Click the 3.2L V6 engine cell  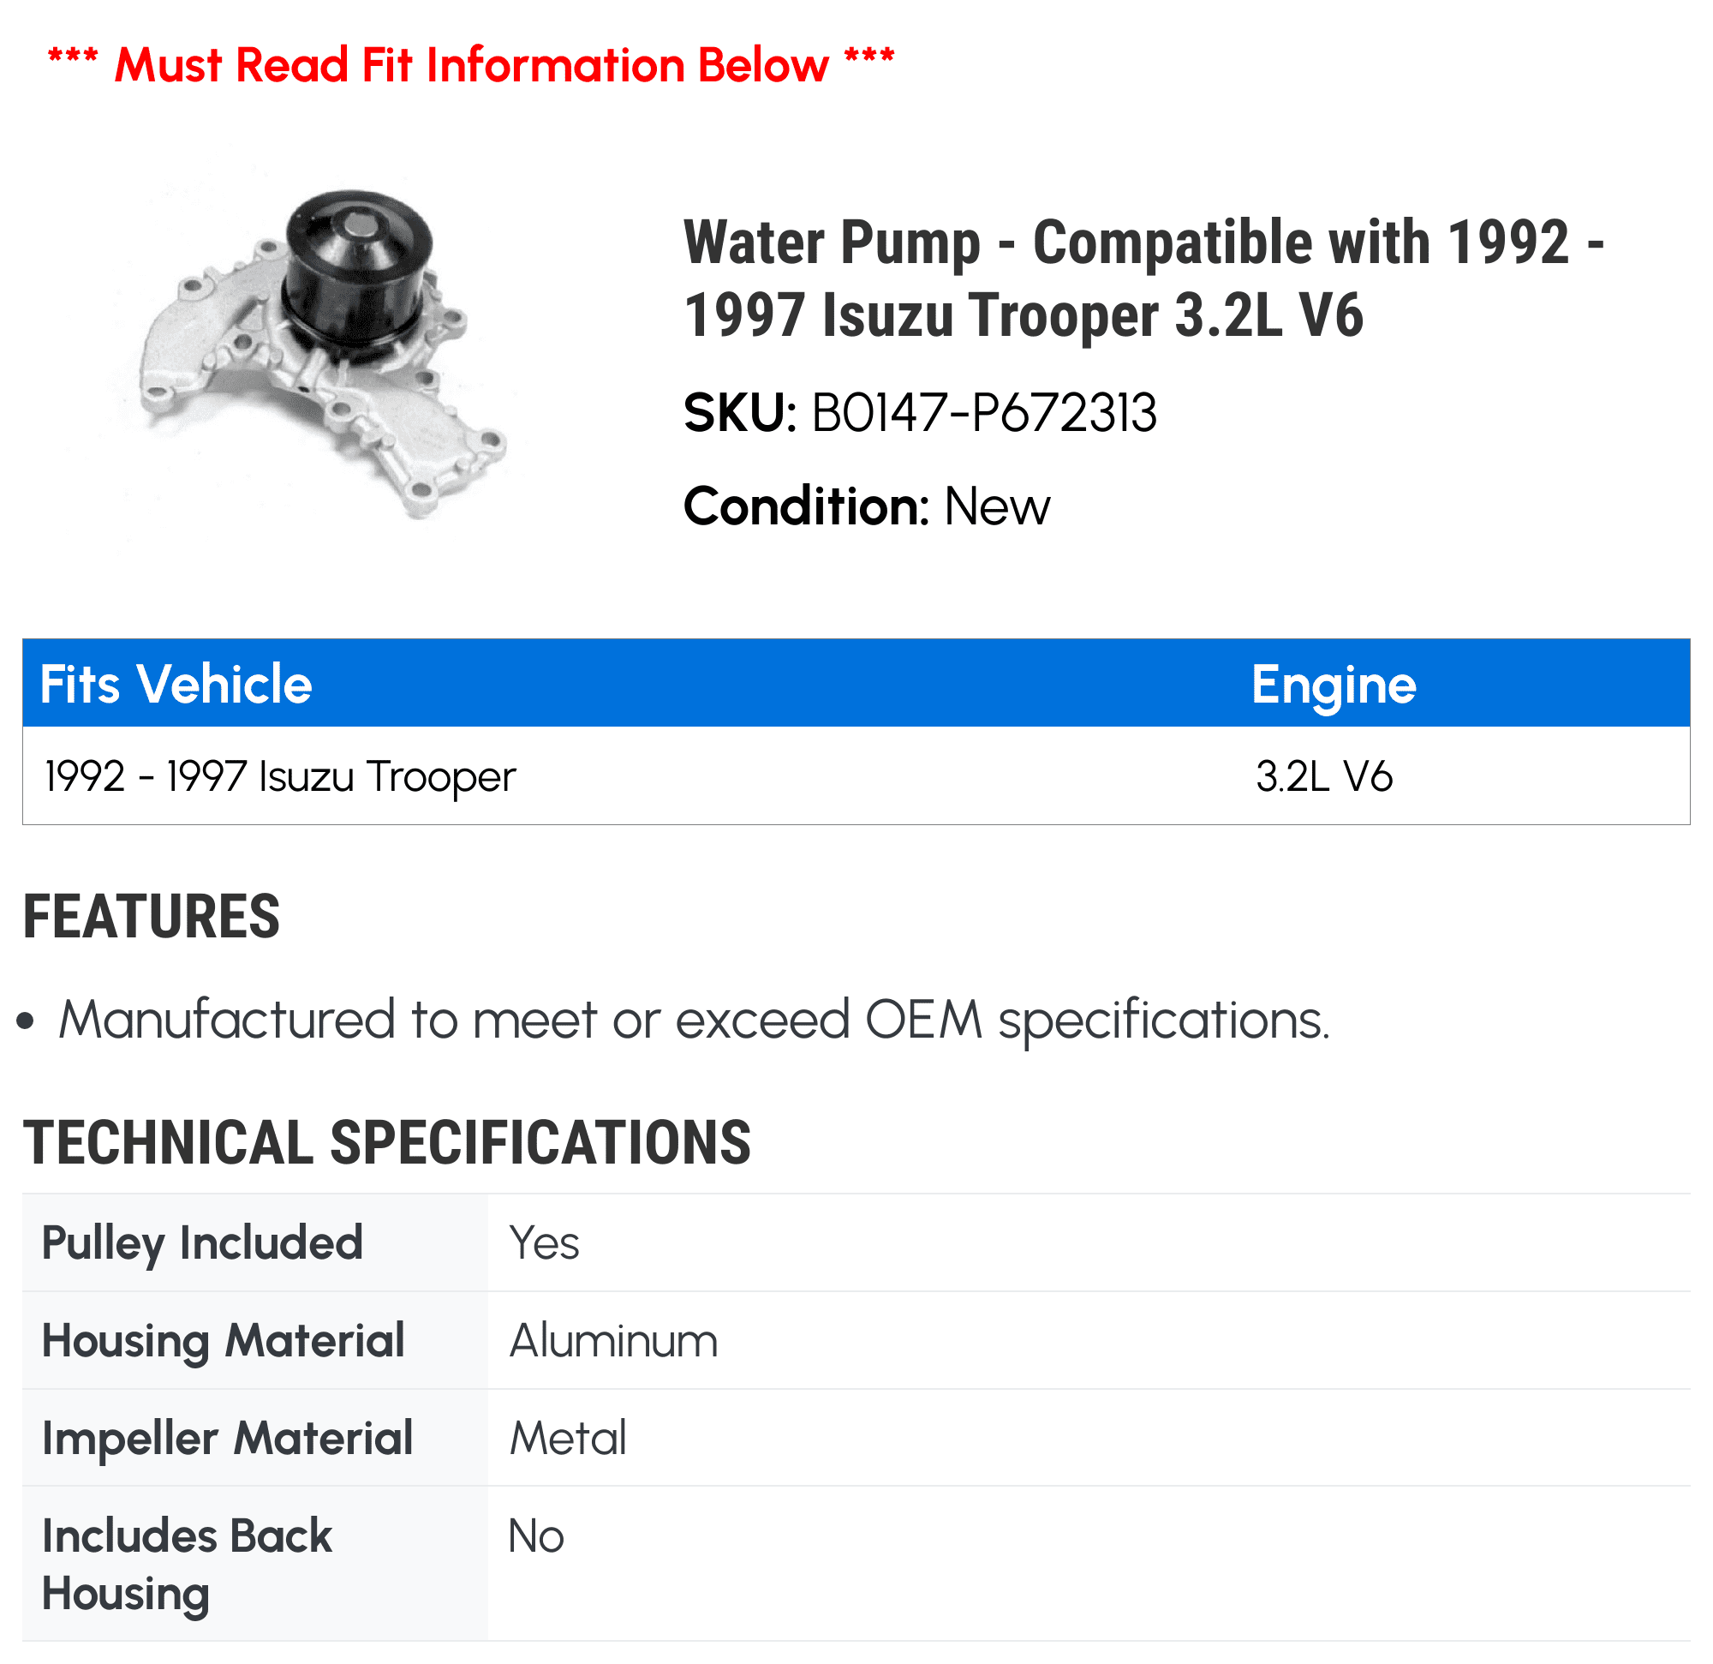(x=1323, y=776)
